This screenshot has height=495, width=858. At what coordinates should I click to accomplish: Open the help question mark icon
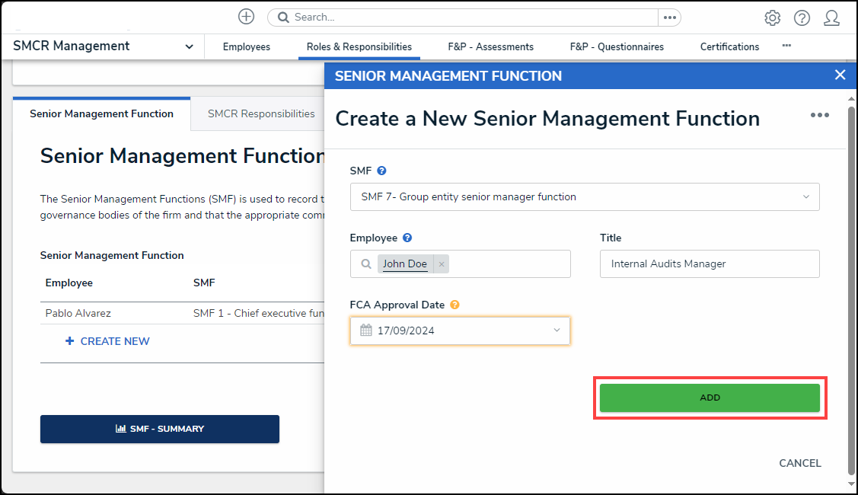(x=802, y=18)
